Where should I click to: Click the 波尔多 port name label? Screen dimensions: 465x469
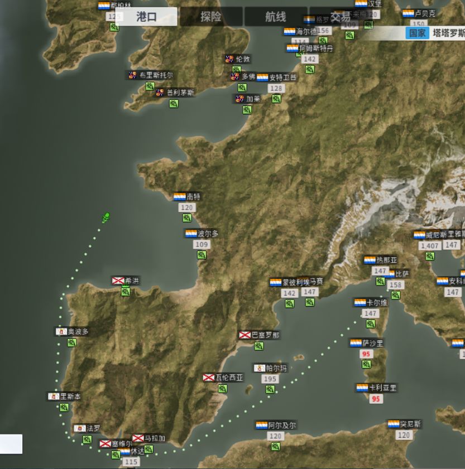tap(202, 234)
